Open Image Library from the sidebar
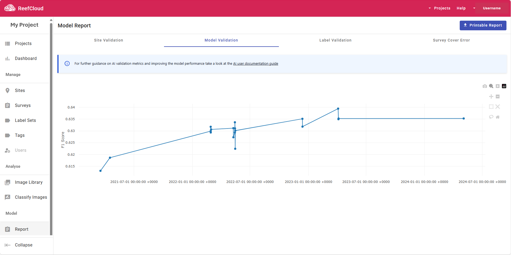 coord(29,182)
